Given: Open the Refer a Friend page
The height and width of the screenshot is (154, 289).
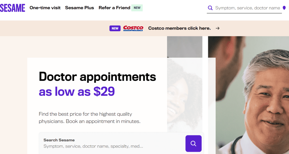Looking at the screenshot, I should pos(114,8).
